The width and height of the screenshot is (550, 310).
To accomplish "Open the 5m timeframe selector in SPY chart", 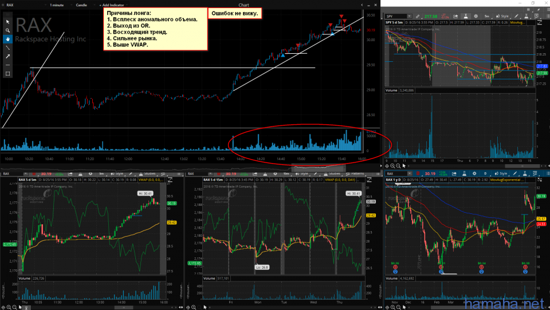I will coord(487,17).
